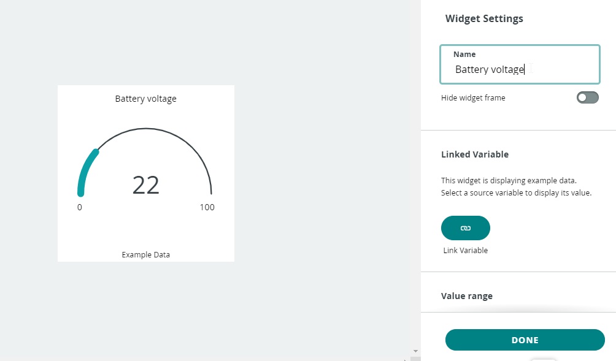Viewport: 616px width, 361px height.
Task: Open the Value range section heading
Action: (467, 296)
